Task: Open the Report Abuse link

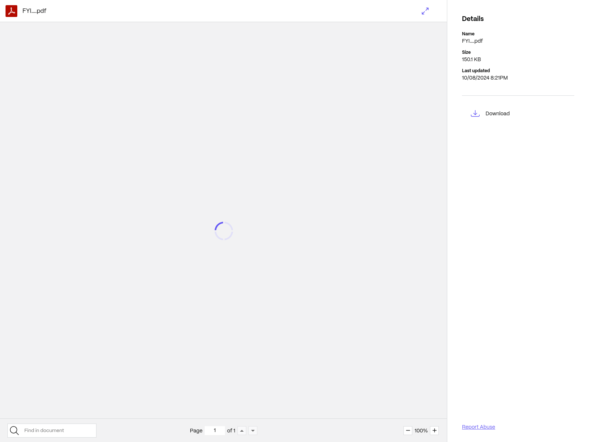Action: [x=478, y=427]
